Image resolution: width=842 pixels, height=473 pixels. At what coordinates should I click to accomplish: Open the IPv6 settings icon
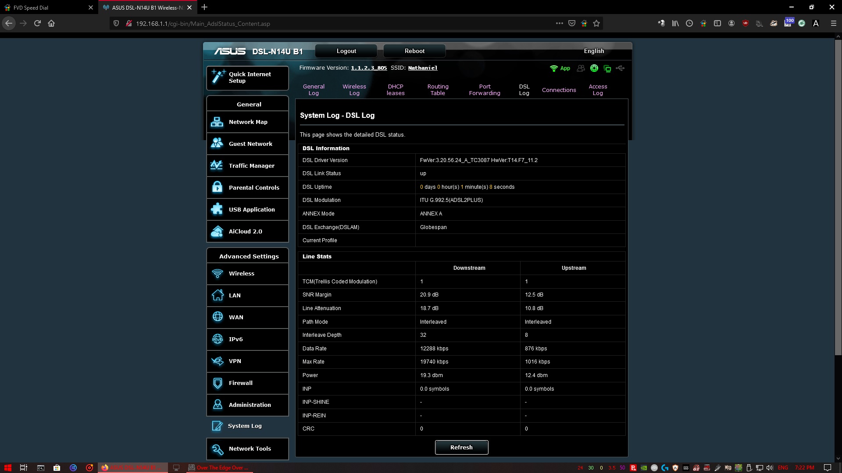[x=218, y=339]
